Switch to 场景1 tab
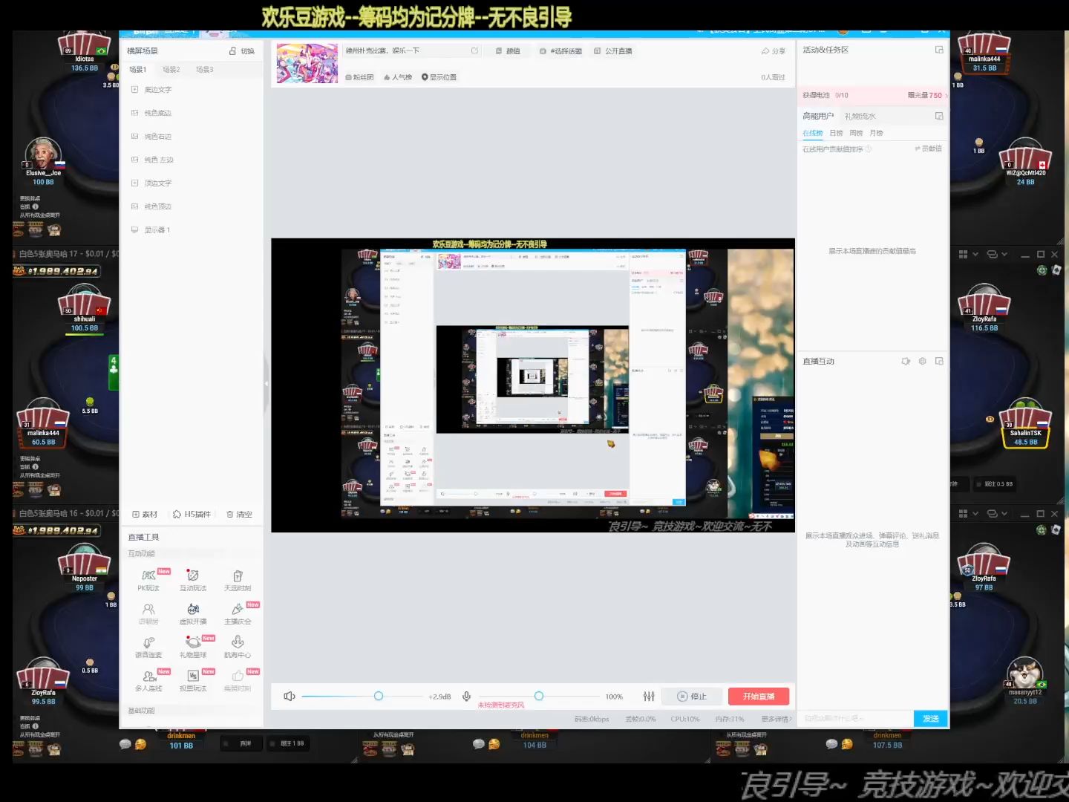The width and height of the screenshot is (1069, 802). 138,69
